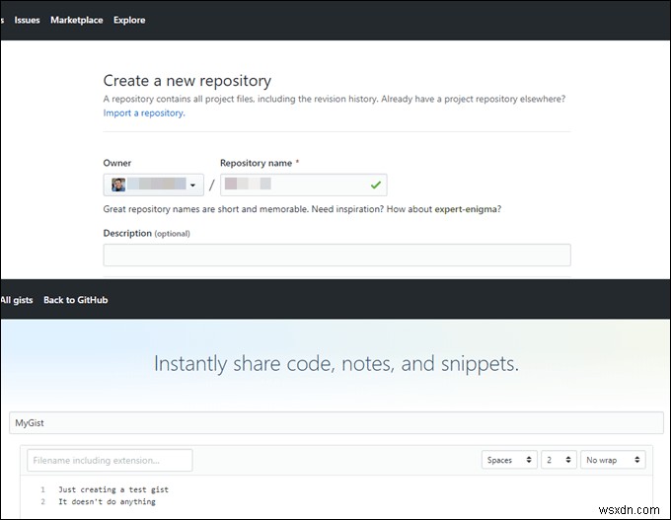671x520 pixels.
Task: Open the Owner account dropdown
Action: click(x=154, y=185)
